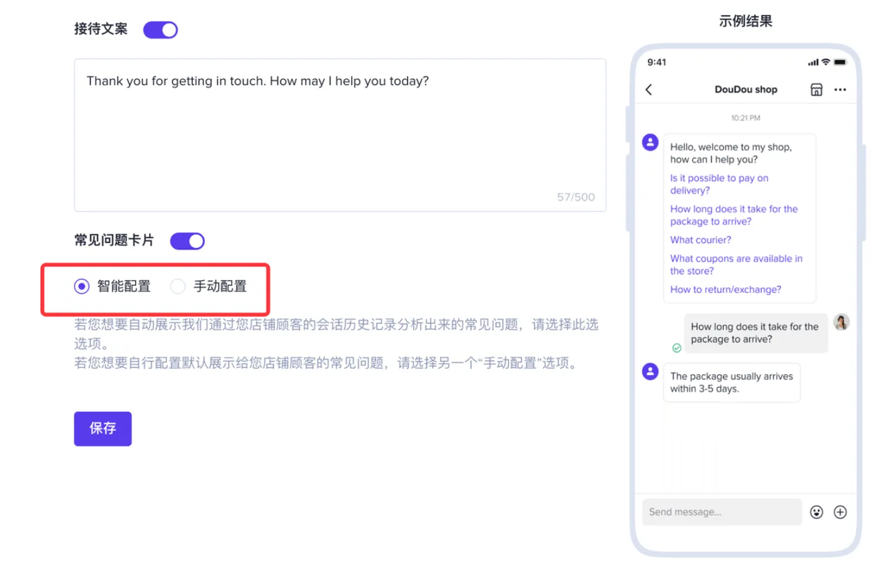The width and height of the screenshot is (874, 570).
Task: Click the 9:41 clock in phone preview
Action: [x=657, y=62]
